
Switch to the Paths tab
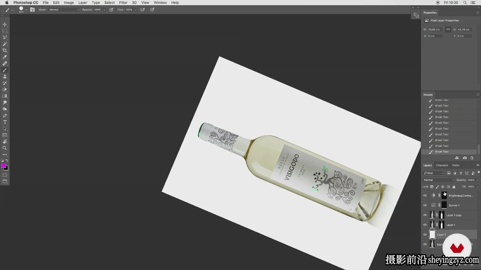point(456,165)
